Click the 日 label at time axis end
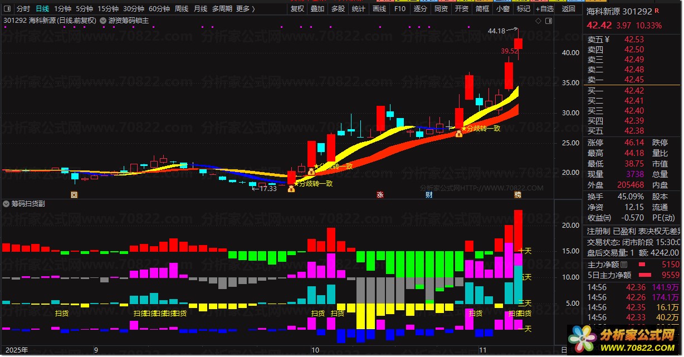The height and width of the screenshot is (357, 684). pos(564,350)
